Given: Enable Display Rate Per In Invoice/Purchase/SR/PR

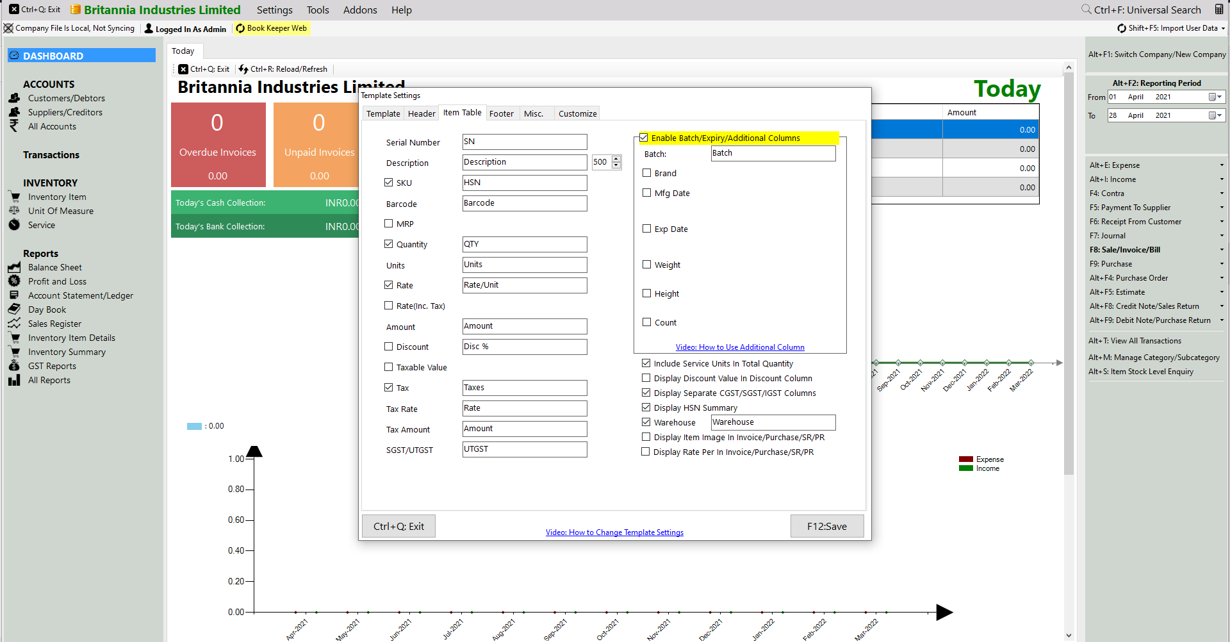Looking at the screenshot, I should (x=646, y=452).
